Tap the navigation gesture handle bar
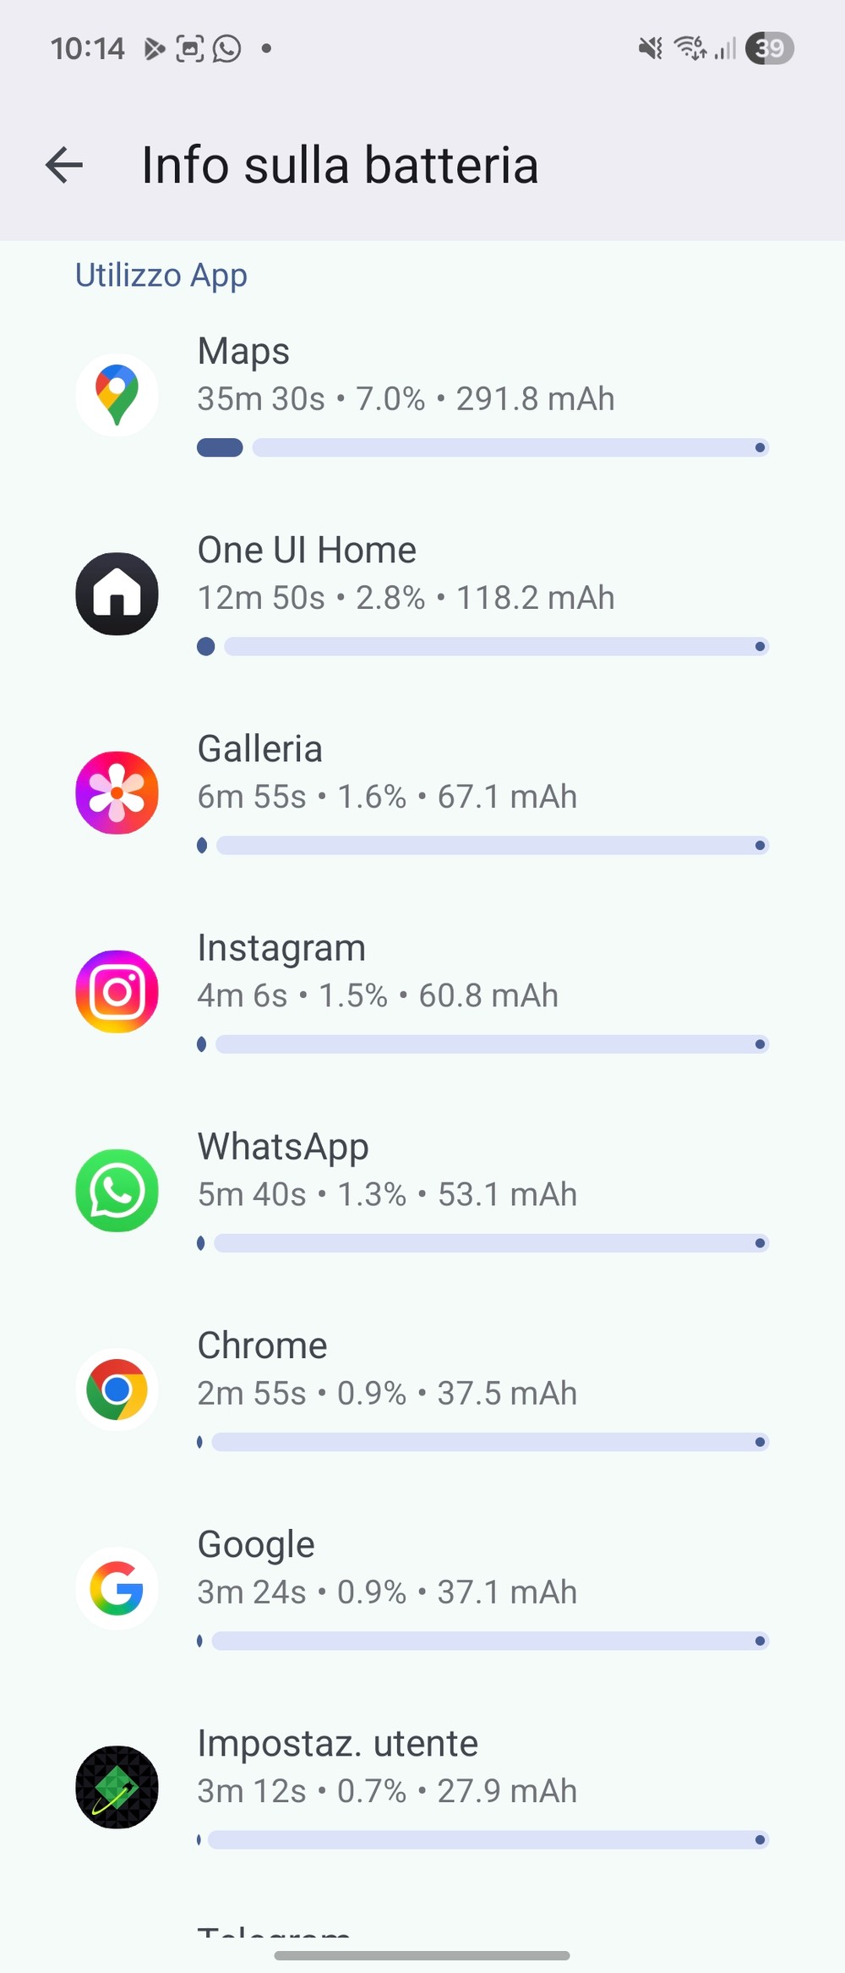Viewport: 845px width, 1973px height. 422,1955
